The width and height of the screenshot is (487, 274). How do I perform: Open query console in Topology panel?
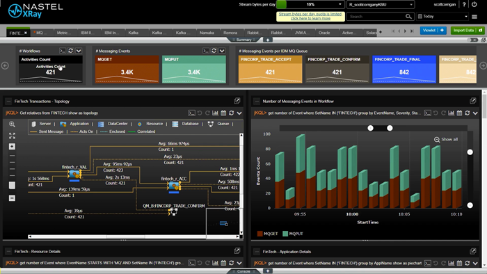[x=191, y=113]
